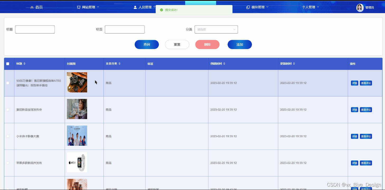Image resolution: width=385 pixels, height=190 pixels.
Task: Click the 提交成功 notification message
Action: click(171, 10)
